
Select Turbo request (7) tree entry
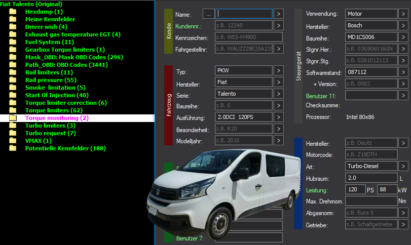(x=51, y=133)
